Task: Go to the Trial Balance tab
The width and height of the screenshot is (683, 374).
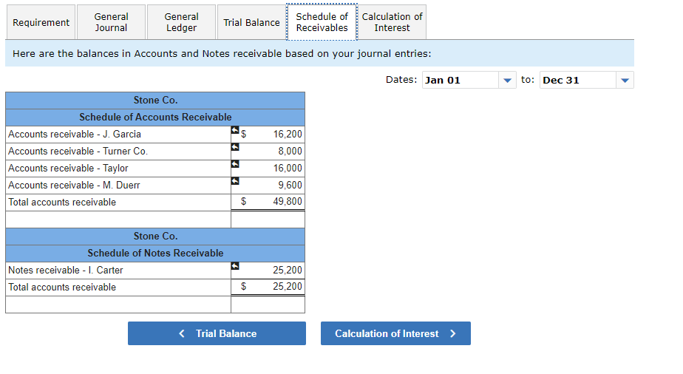Action: coord(251,22)
